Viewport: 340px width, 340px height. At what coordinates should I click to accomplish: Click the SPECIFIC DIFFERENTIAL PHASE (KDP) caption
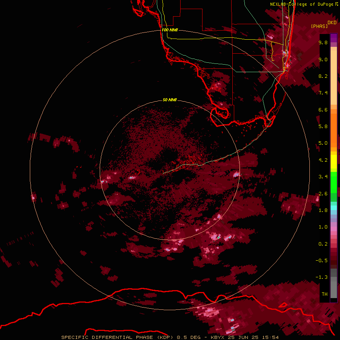[x=117, y=337]
